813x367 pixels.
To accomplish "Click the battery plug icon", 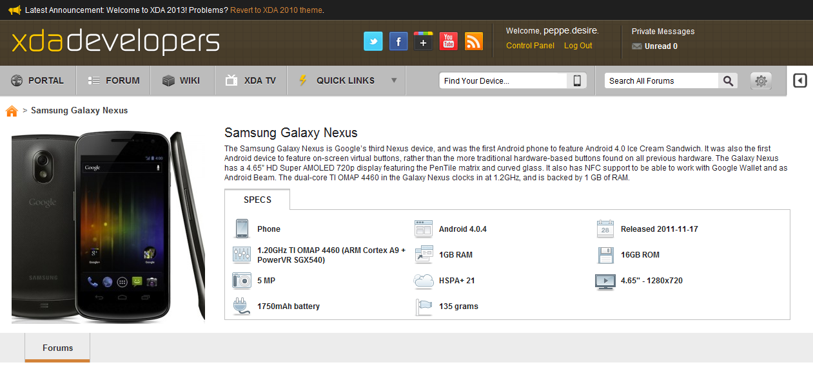I will (241, 306).
